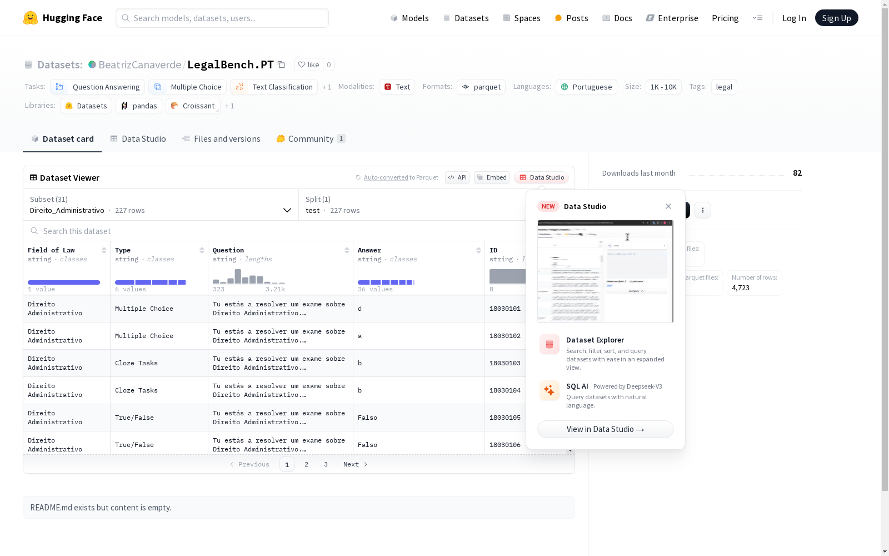Click the Hugging Face logo icon
Screen dimensions: 889x556
tap(31, 18)
